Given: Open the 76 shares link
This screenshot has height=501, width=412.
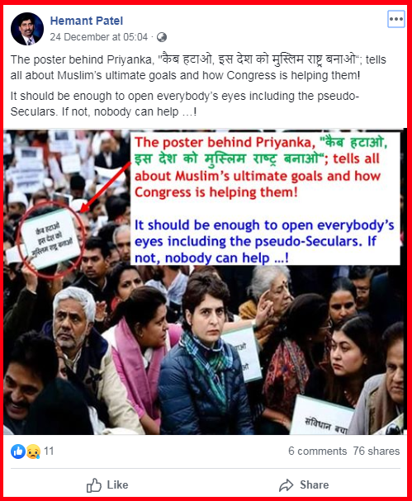Looking at the screenshot, I should pos(376,451).
